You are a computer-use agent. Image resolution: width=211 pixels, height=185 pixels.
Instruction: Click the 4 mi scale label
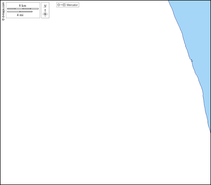click(x=20, y=15)
